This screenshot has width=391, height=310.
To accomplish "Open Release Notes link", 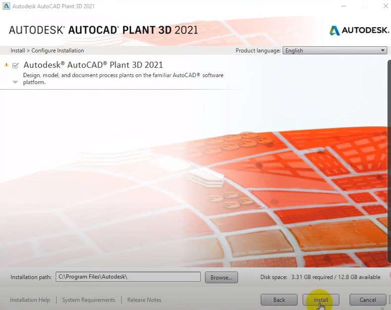I will (x=144, y=300).
